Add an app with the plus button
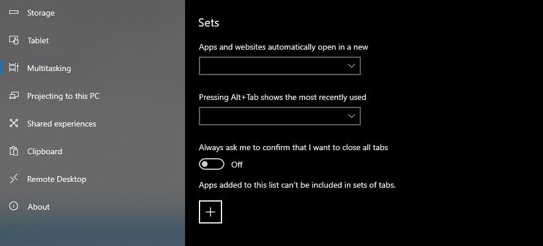Screen dimensions: 543x246 tap(210, 212)
